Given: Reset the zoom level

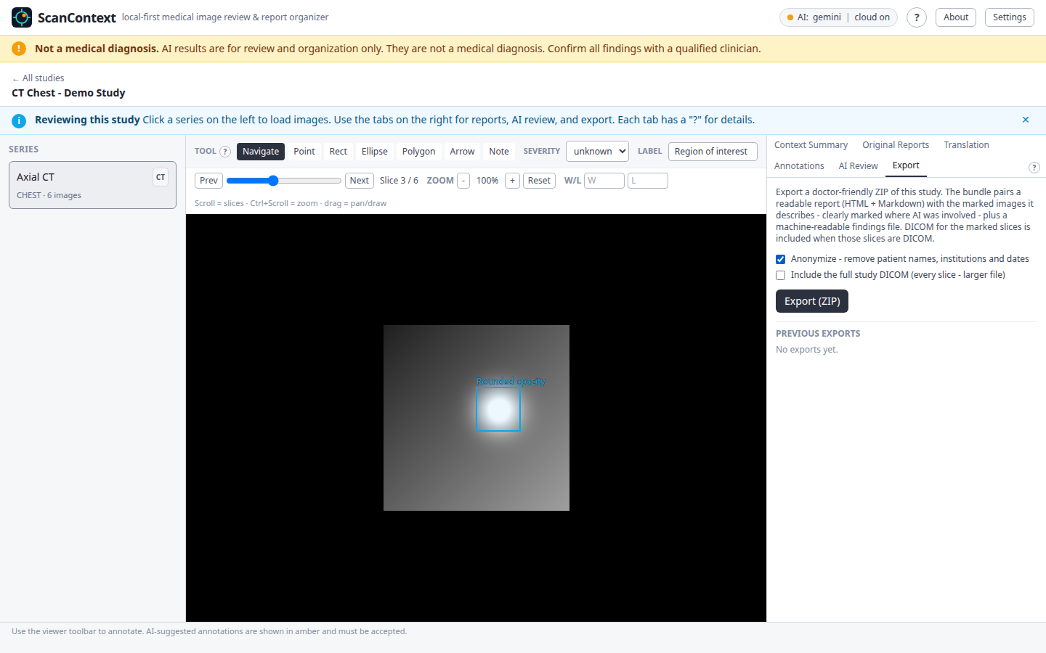Looking at the screenshot, I should pyautogui.click(x=539, y=181).
